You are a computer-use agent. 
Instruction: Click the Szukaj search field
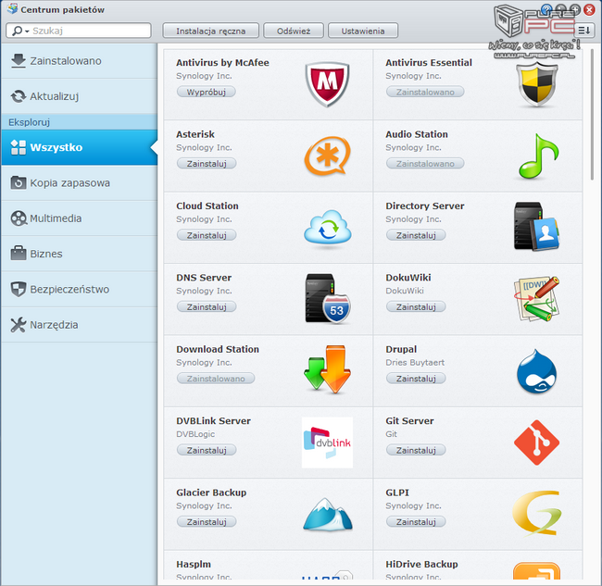[79, 31]
